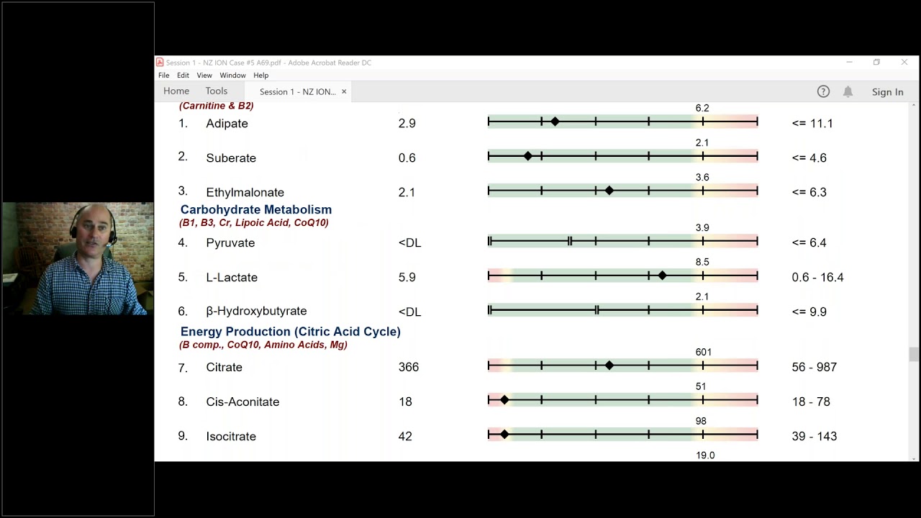
Task: Minimize the Acrobat Reader window
Action: tap(849, 63)
